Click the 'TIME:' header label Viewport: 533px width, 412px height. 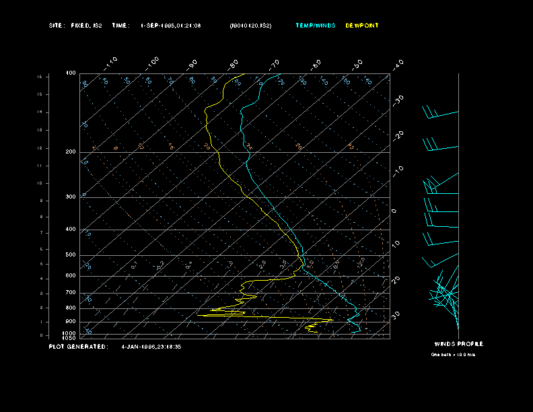(120, 26)
